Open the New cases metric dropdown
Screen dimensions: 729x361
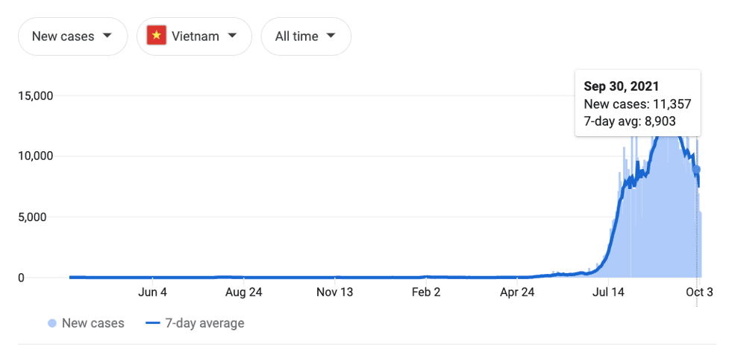tap(72, 36)
